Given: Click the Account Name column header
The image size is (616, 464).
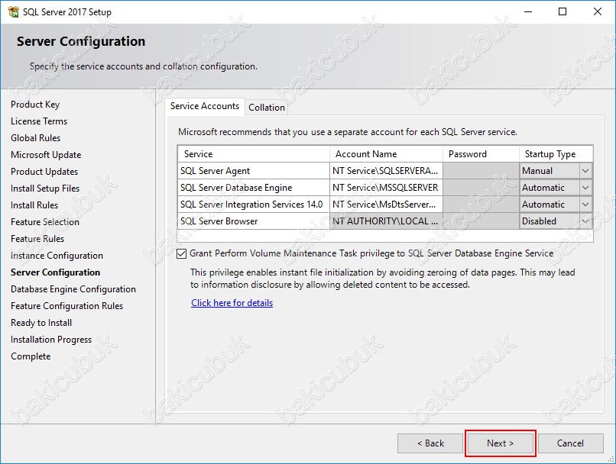Looking at the screenshot, I should click(386, 154).
